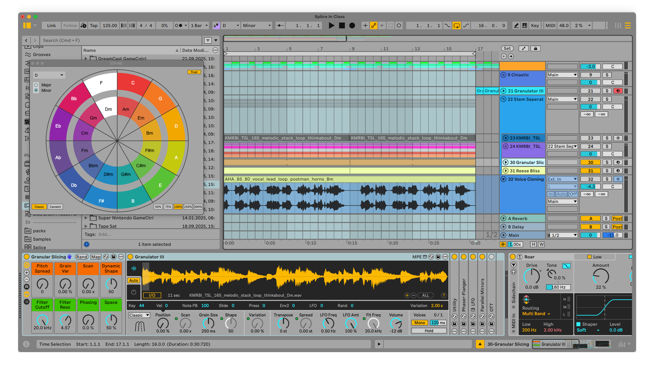Toggle Mono voices in Granulator III
The width and height of the screenshot is (654, 376).
click(419, 323)
